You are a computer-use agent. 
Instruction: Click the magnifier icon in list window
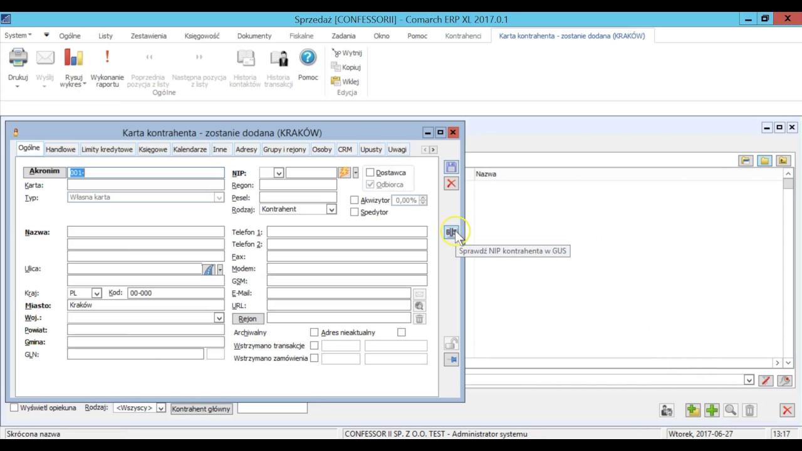click(731, 410)
